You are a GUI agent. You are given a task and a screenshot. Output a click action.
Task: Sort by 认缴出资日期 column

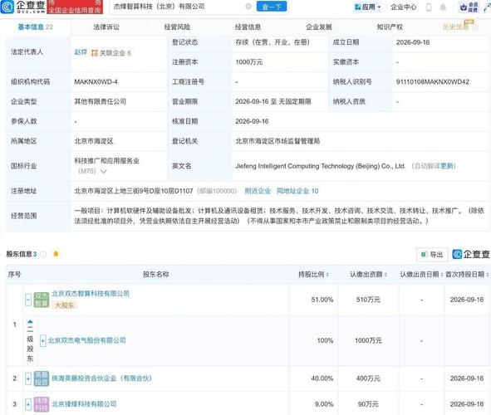(x=421, y=274)
